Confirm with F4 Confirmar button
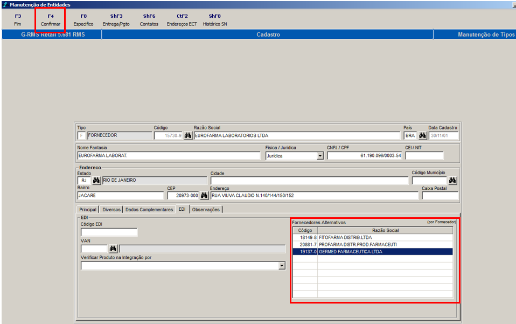 [x=51, y=20]
